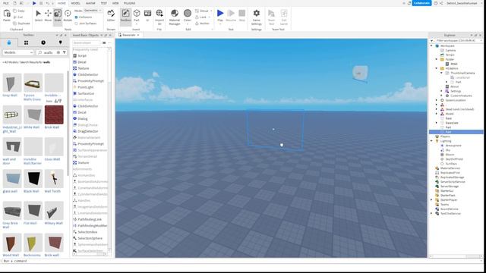The image size is (486, 273).
Task: Expand the SpawnLocation node
Action: tap(437, 100)
